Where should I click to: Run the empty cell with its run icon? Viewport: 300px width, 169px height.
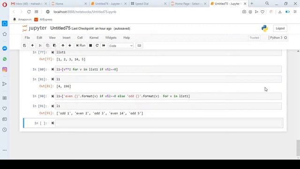(x=52, y=123)
